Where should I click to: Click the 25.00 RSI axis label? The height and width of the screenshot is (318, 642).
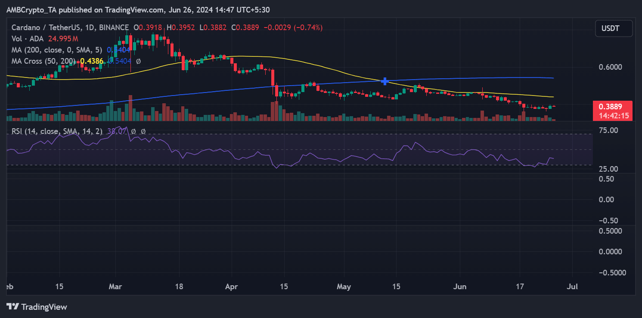tap(608, 169)
